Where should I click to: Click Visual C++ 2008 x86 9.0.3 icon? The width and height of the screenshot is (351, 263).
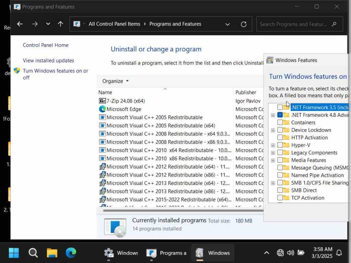coord(102,142)
